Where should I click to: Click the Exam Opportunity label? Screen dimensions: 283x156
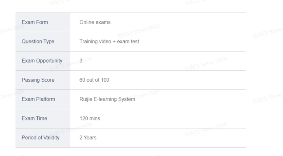[42, 61]
